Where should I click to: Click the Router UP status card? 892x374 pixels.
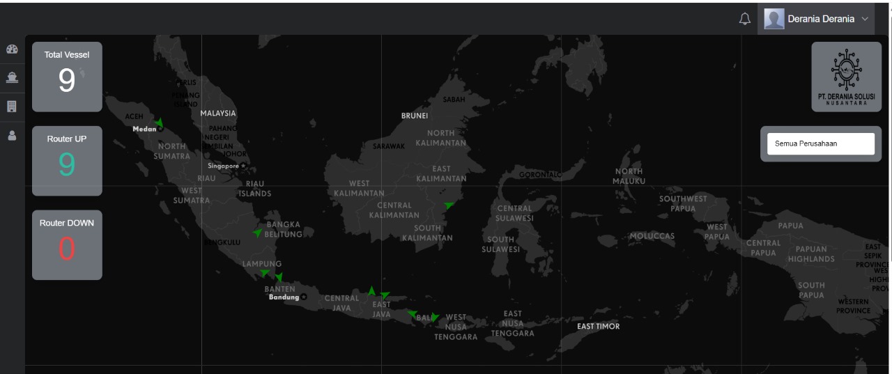pyautogui.click(x=67, y=161)
